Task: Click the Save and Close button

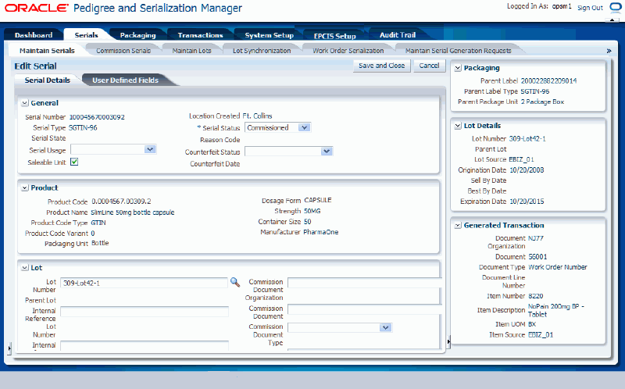Action: (x=381, y=66)
